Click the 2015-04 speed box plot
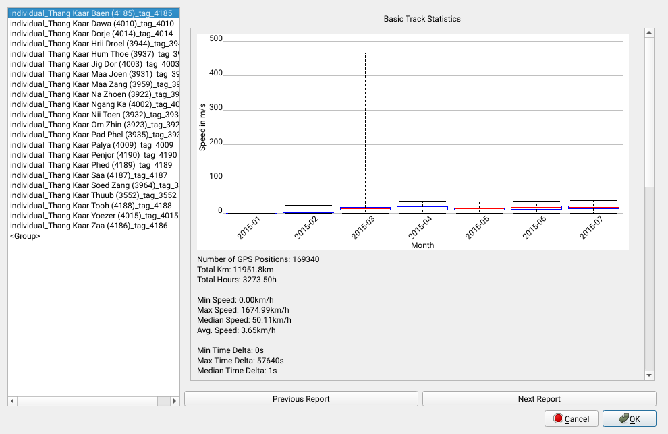 (422, 208)
